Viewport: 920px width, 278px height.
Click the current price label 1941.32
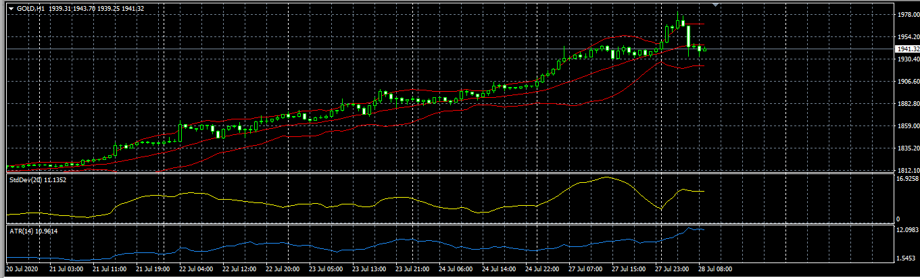point(907,49)
